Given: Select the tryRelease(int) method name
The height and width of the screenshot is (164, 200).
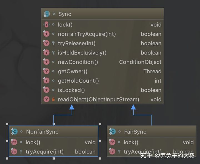Looking at the screenshot, I should tap(77, 43).
